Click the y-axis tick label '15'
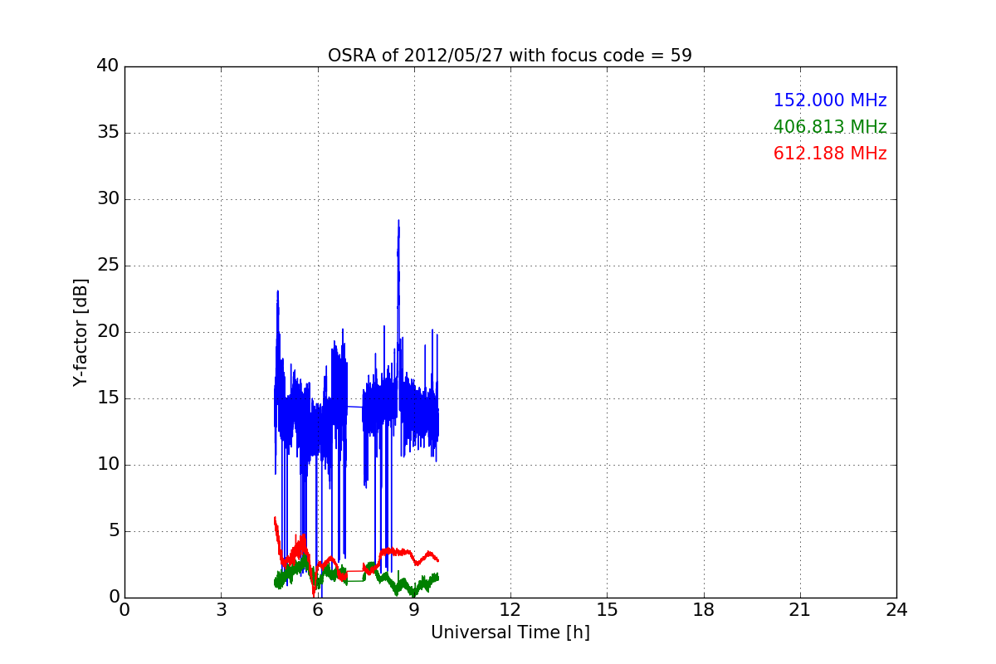This screenshot has width=996, height=664. (108, 398)
